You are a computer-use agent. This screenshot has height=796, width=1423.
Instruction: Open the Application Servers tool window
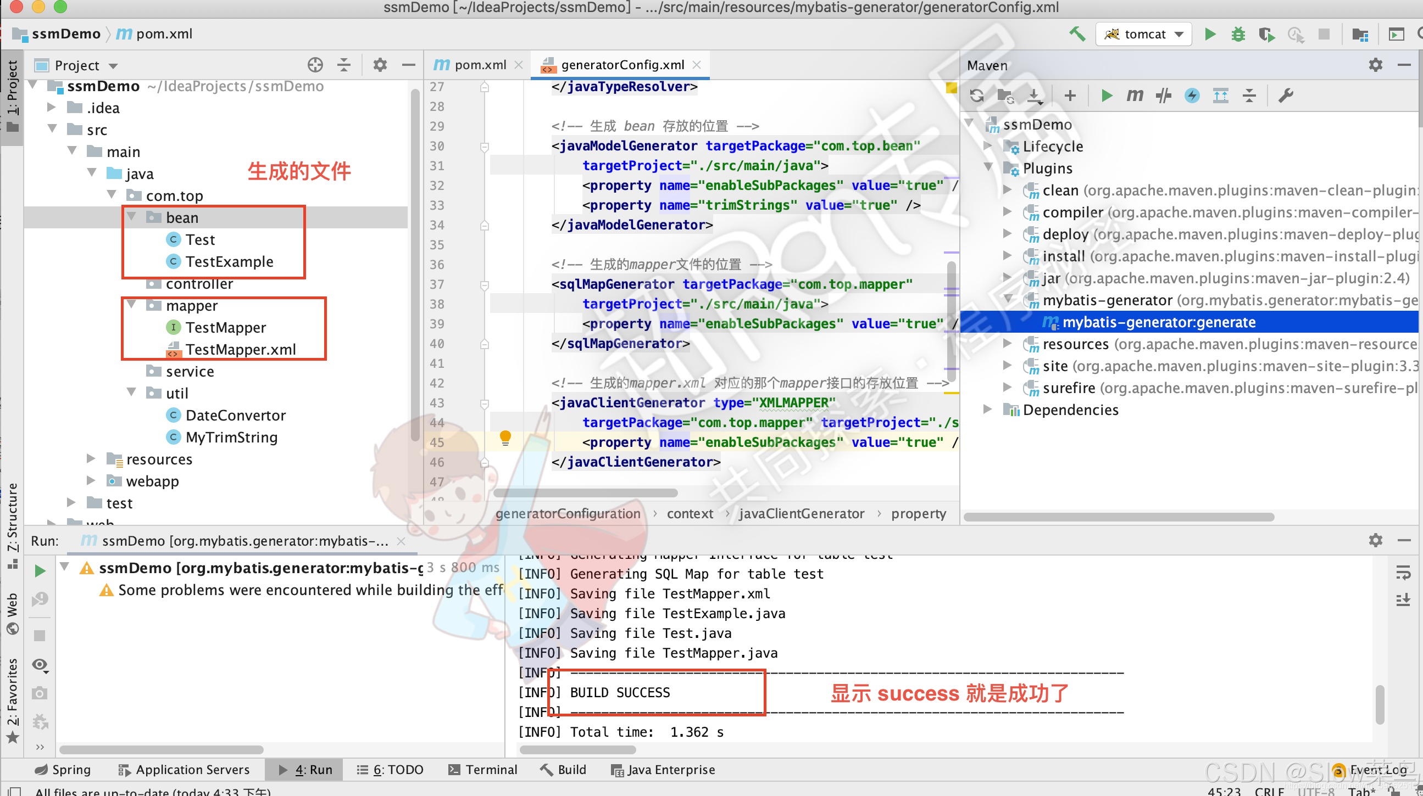[184, 770]
